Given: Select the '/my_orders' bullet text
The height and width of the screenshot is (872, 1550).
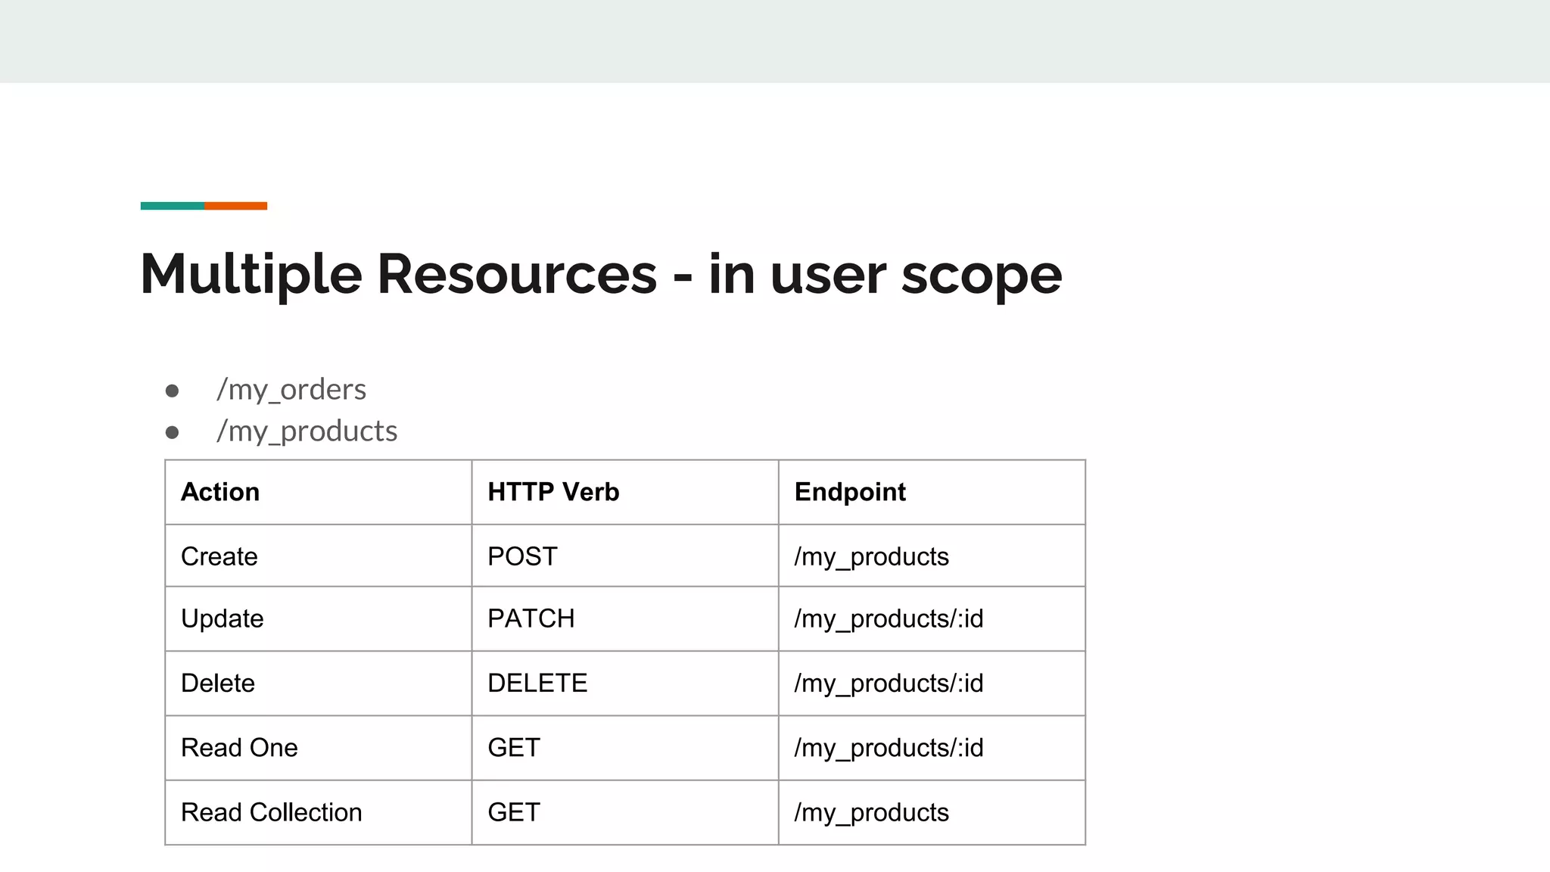Looking at the screenshot, I should (291, 390).
